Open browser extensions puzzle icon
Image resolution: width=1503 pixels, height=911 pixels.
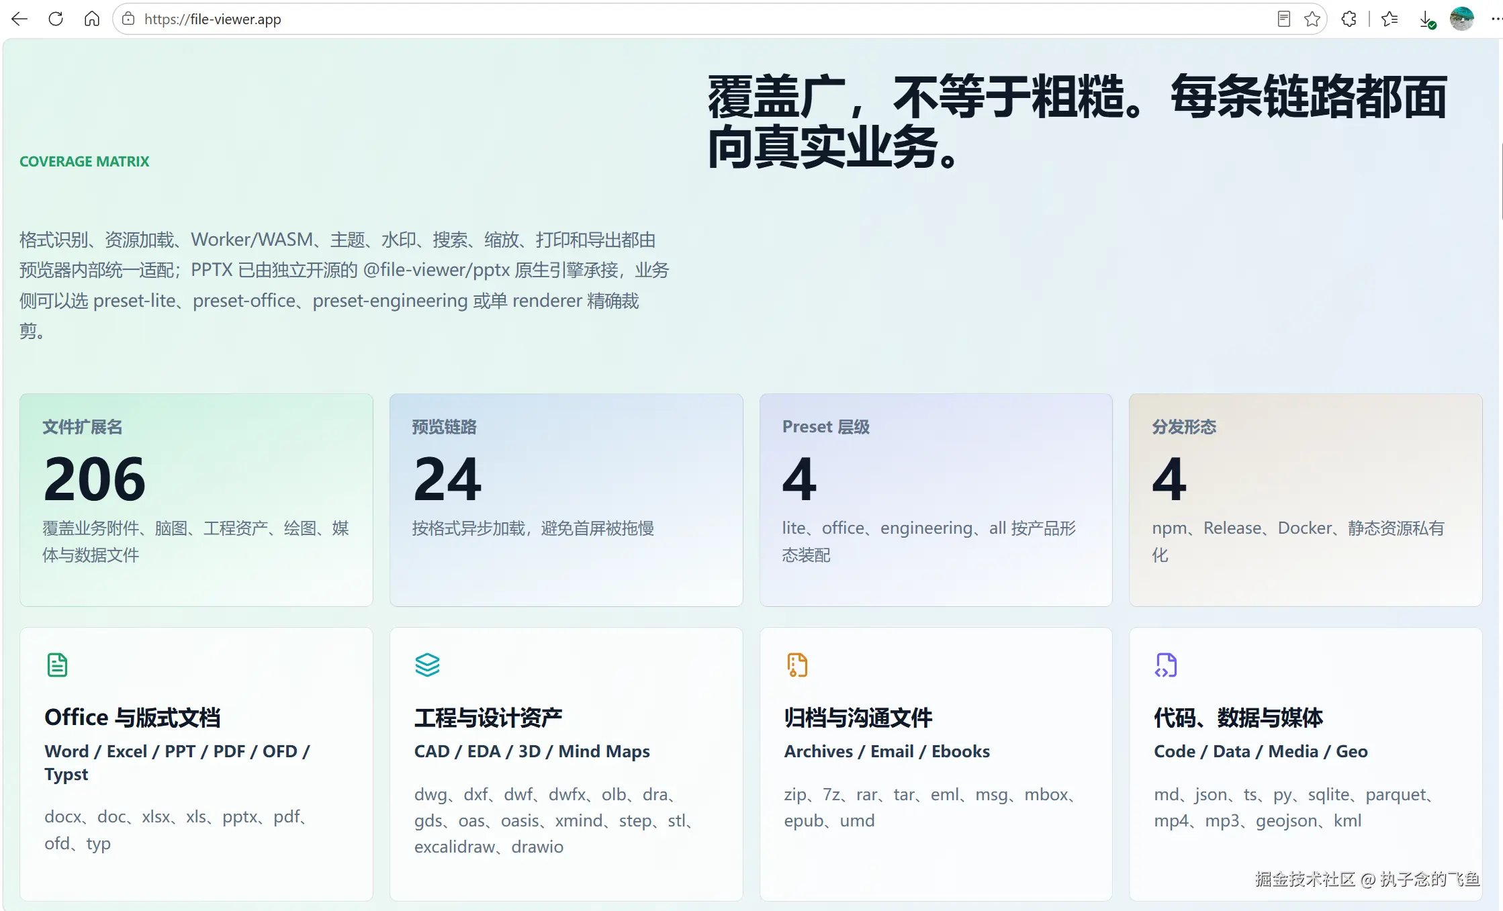click(1349, 19)
